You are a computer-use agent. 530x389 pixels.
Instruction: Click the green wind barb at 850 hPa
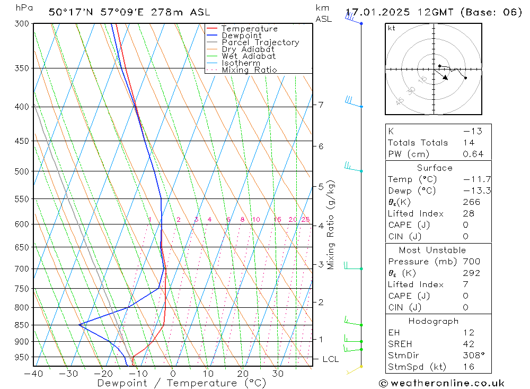(354, 321)
